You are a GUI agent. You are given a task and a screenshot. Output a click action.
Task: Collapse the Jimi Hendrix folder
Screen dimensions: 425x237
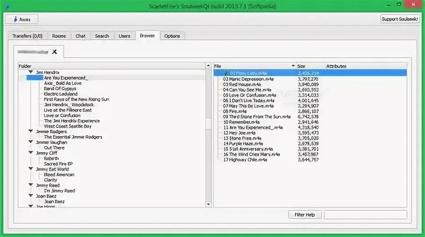coord(31,72)
